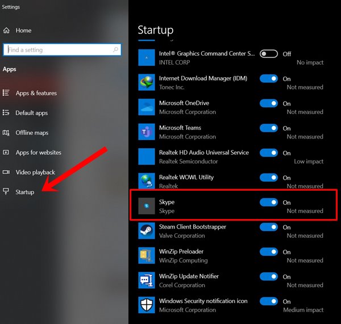Click 'WinZip Computing' publisher text

(x=184, y=260)
